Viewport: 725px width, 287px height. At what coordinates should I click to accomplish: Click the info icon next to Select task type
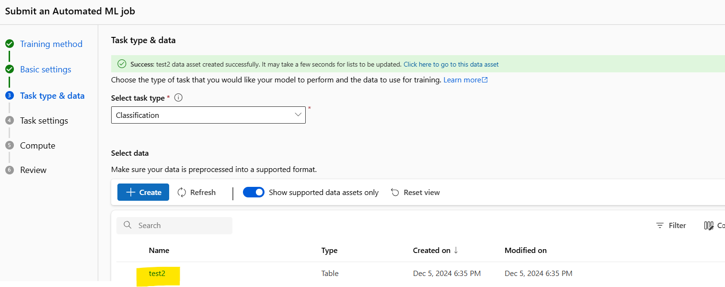click(x=178, y=98)
